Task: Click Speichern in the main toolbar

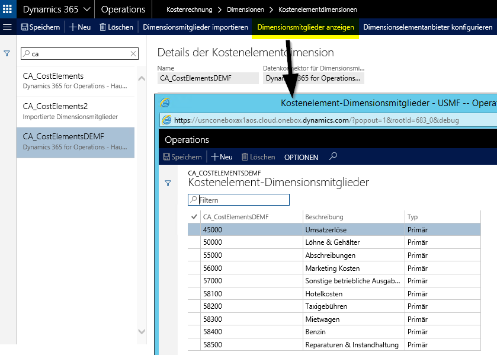Action: point(40,27)
